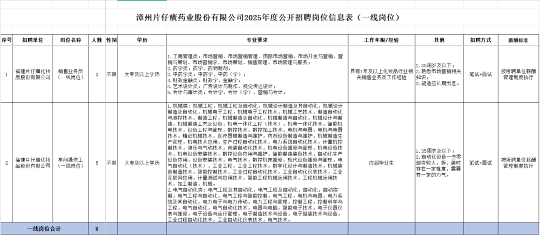Select the 车间操作工 (一线岗位) cell
Viewport: 540px width, 235px height.
(70, 163)
